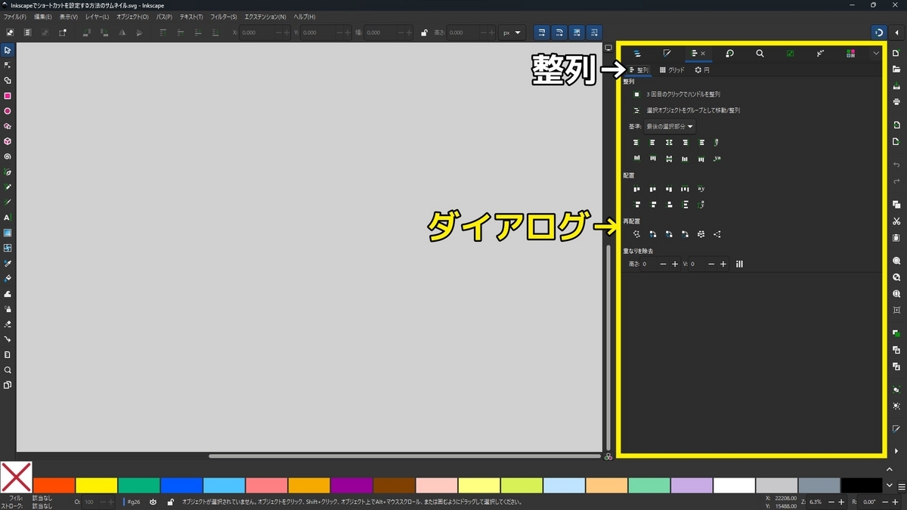Screen dimensions: 907x510
Task: Select the Ellipse tool
Action: [8, 111]
